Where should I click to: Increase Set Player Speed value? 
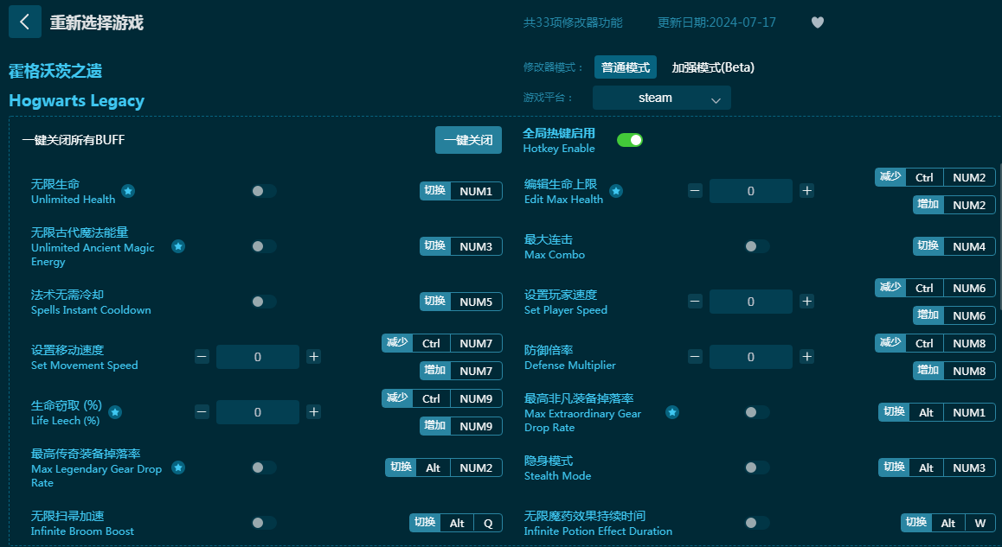pos(807,302)
